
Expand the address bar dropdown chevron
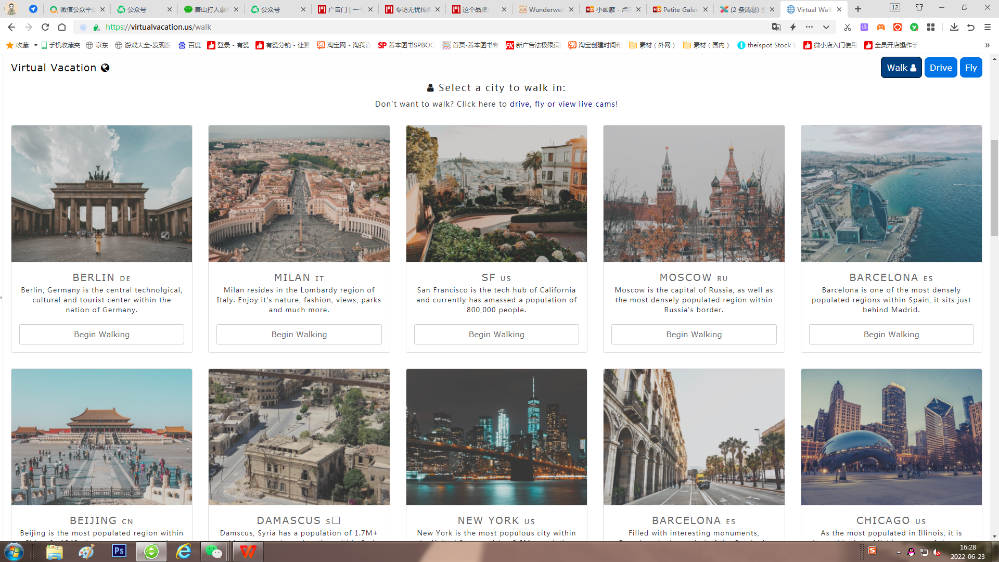tap(826, 27)
